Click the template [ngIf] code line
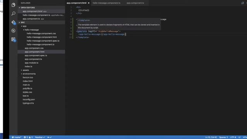 [98, 31]
